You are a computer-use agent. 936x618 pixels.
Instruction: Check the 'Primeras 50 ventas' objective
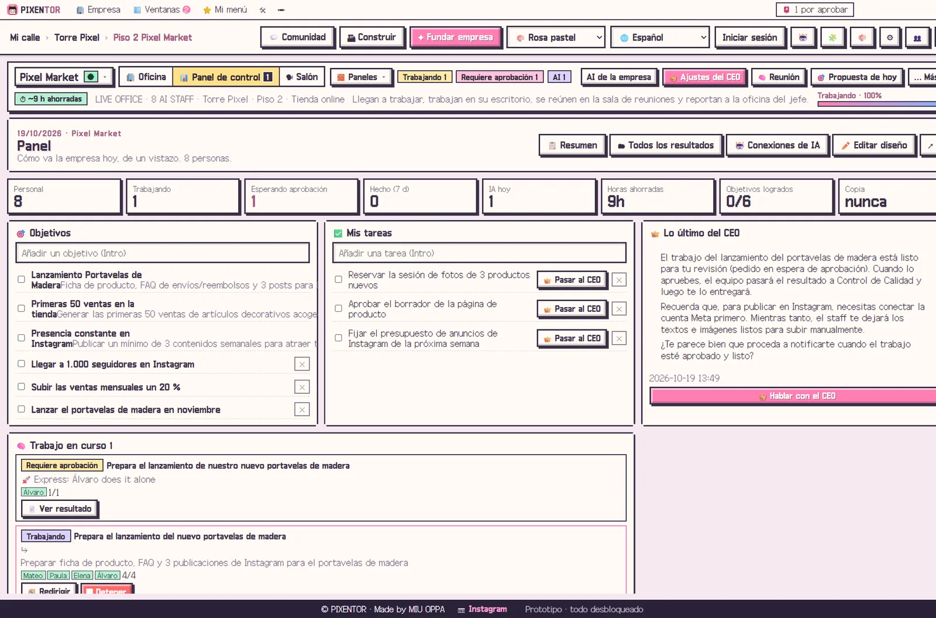click(x=21, y=308)
